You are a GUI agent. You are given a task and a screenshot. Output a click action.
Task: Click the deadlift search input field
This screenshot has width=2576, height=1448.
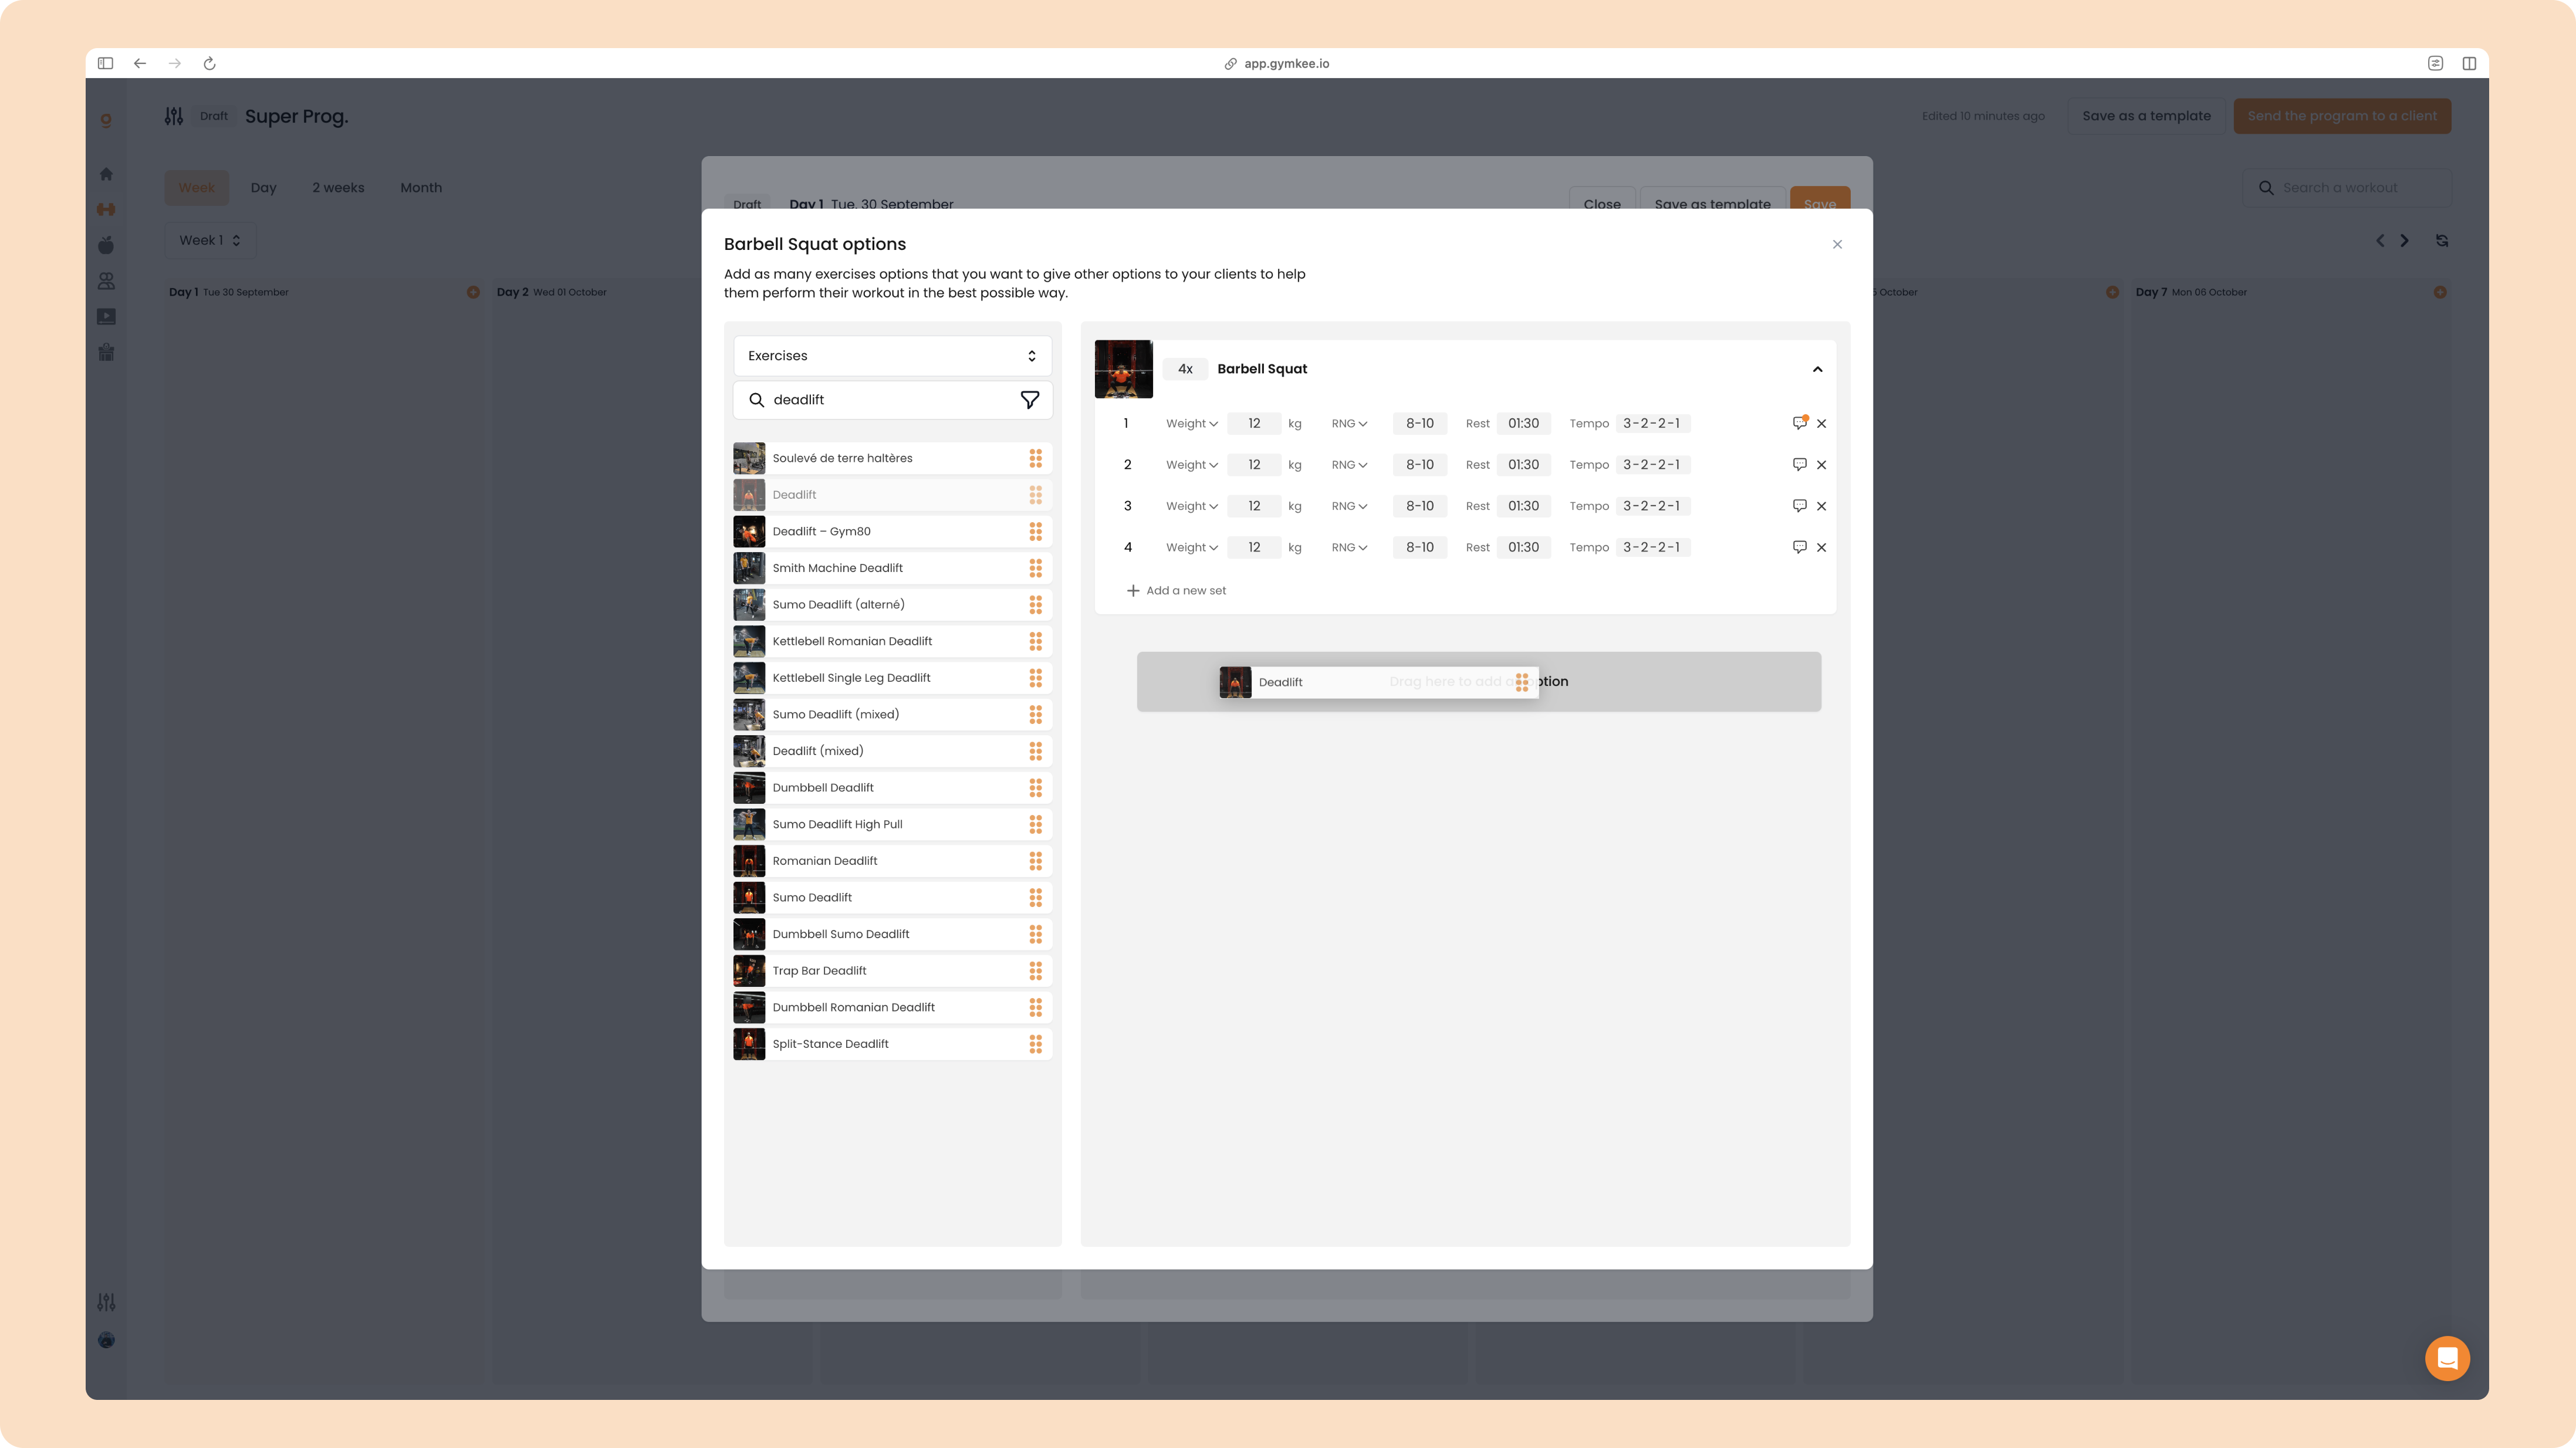pos(892,400)
